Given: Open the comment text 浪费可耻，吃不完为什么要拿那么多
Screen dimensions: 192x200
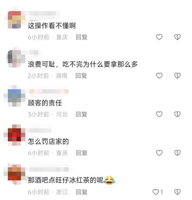Looking at the screenshot, I should click(x=83, y=64).
